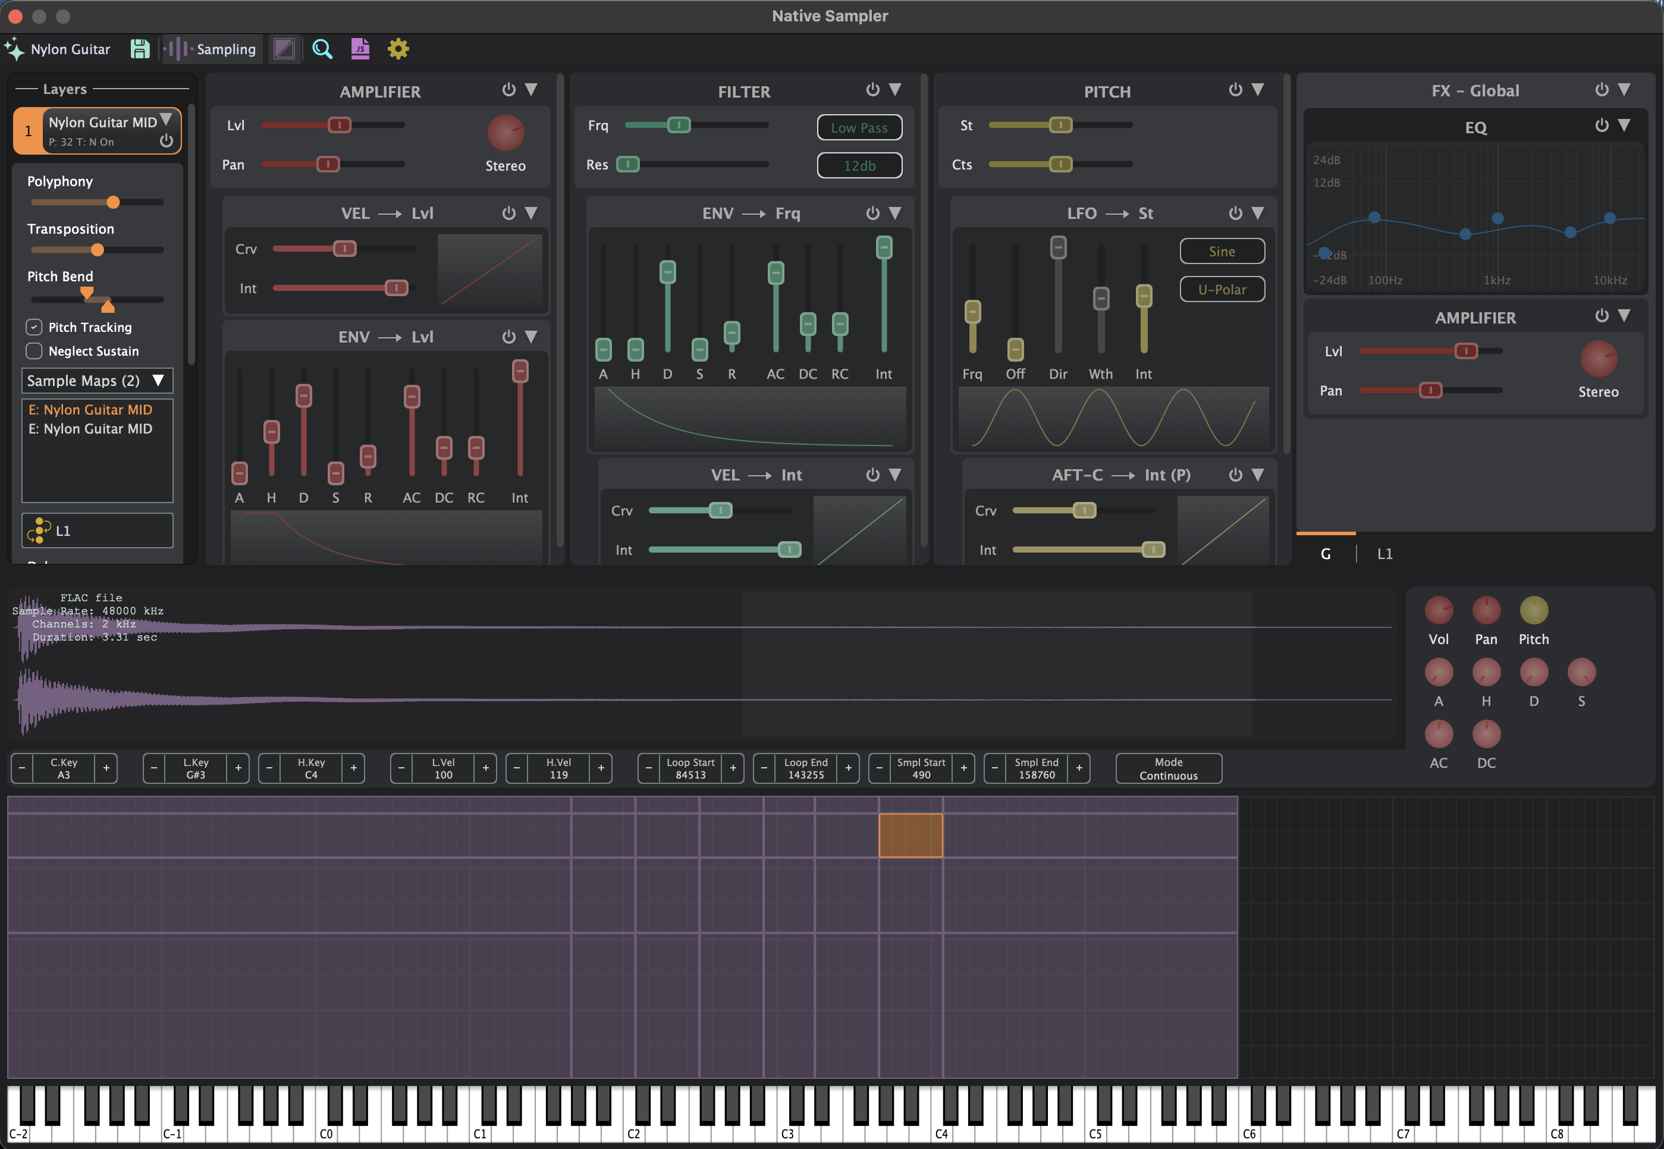Click the Polyphony slider handle
This screenshot has width=1664, height=1149.
(x=113, y=202)
